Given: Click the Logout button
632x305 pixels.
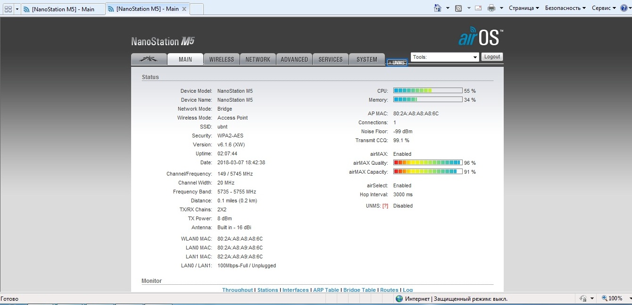Looking at the screenshot, I should [492, 56].
